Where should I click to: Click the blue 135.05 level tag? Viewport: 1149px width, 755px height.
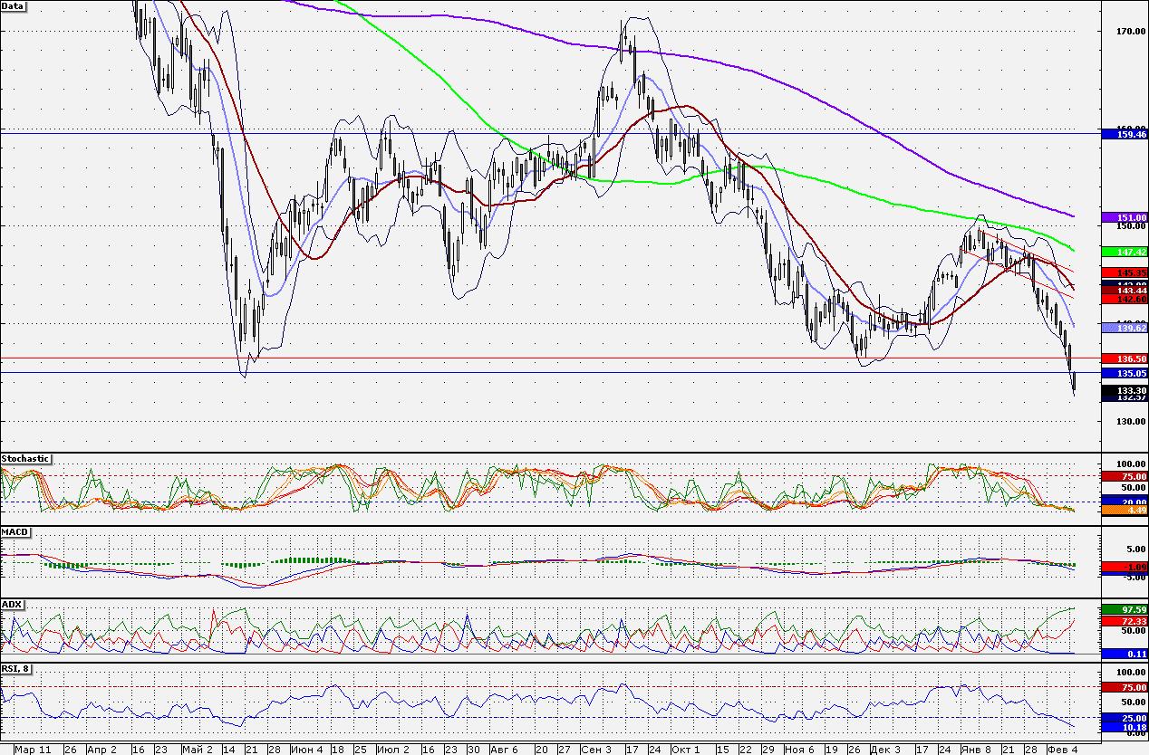click(1125, 373)
